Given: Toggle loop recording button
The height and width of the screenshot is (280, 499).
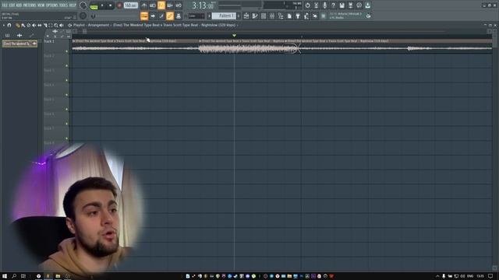Looking at the screenshot, I should (x=179, y=5).
